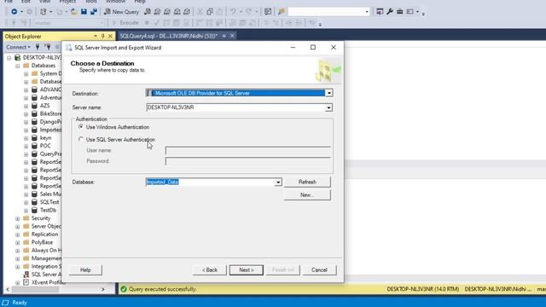This screenshot has height=307, width=546.
Task: Click the disconnect plug icon in Object Explorer
Action: (48, 47)
